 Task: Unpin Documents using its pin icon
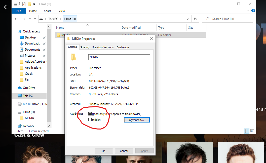click(x=45, y=50)
